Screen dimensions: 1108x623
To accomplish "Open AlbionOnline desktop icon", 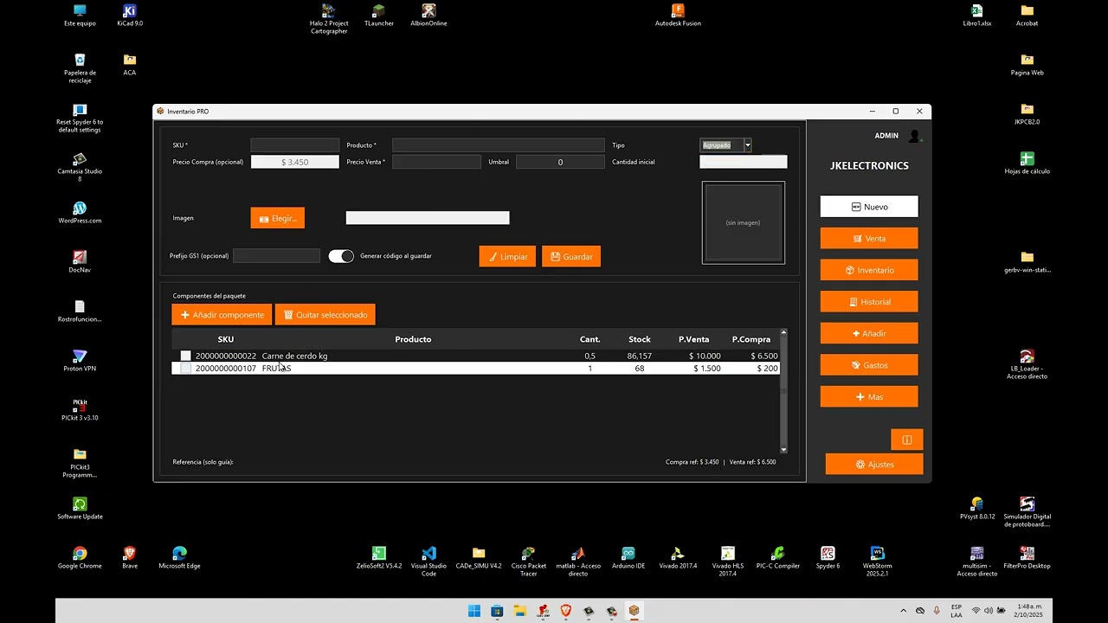I will coord(428,15).
